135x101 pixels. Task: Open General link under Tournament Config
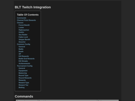(22, 68)
